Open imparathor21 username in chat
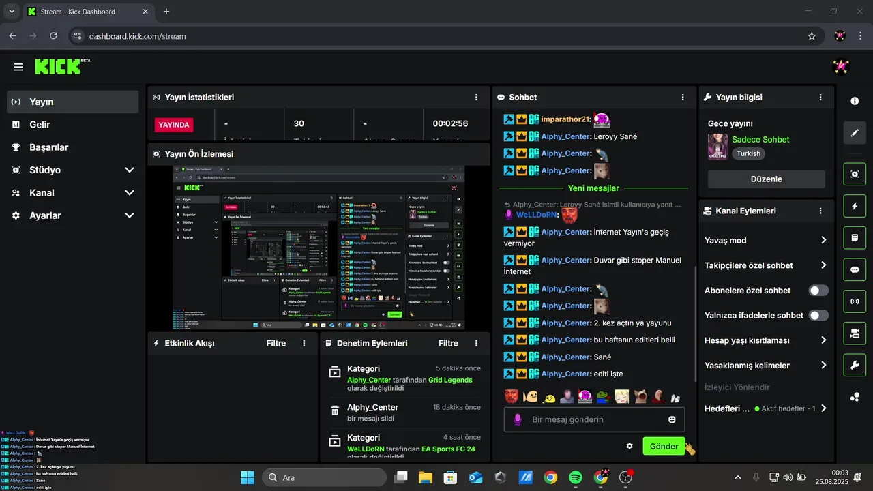This screenshot has height=491, width=873. coord(565,119)
